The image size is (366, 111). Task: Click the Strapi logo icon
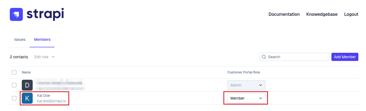click(x=16, y=14)
